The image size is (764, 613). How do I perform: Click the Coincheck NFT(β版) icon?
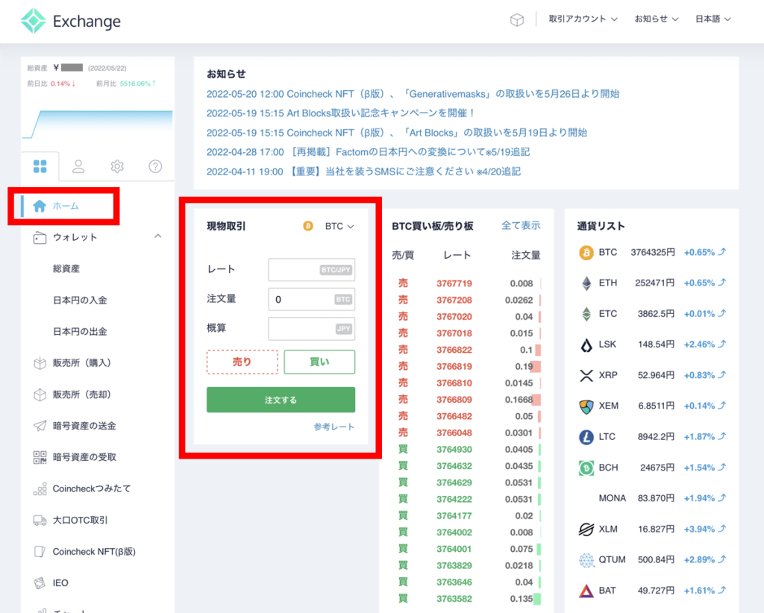(x=40, y=552)
